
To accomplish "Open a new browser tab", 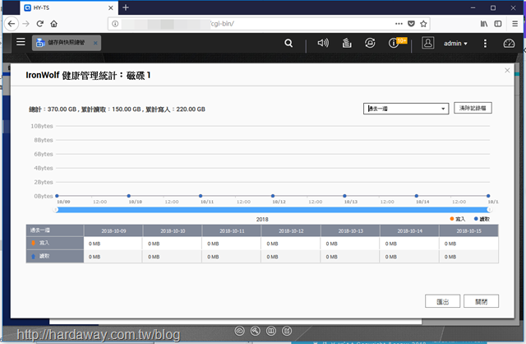I will 126,7.
